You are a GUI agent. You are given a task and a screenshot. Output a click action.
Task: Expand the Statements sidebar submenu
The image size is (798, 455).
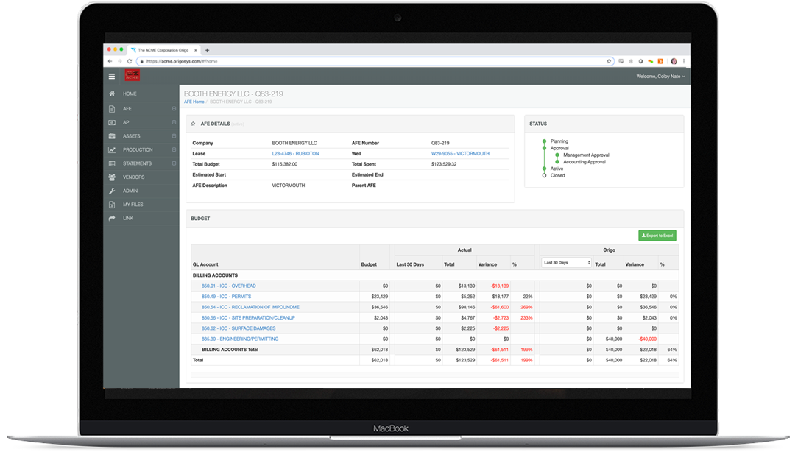[174, 163]
